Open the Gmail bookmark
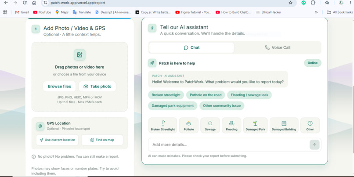354x177 pixels. [22, 12]
